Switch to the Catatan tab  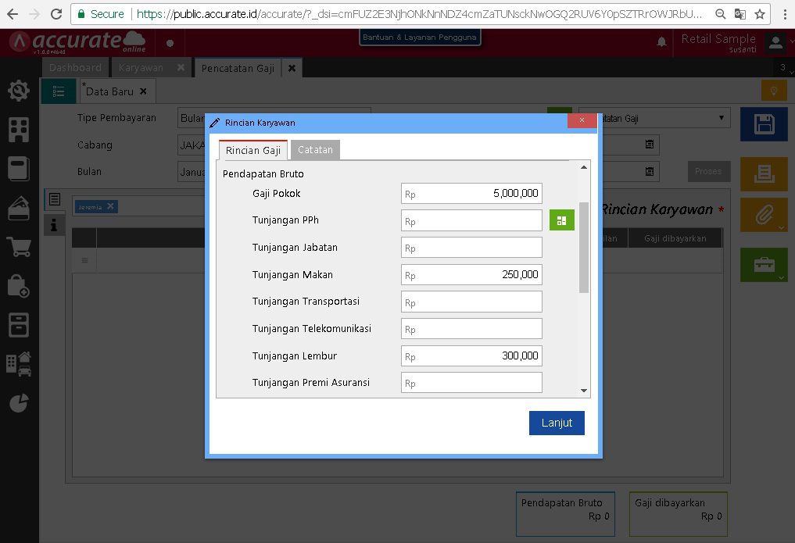tap(315, 150)
